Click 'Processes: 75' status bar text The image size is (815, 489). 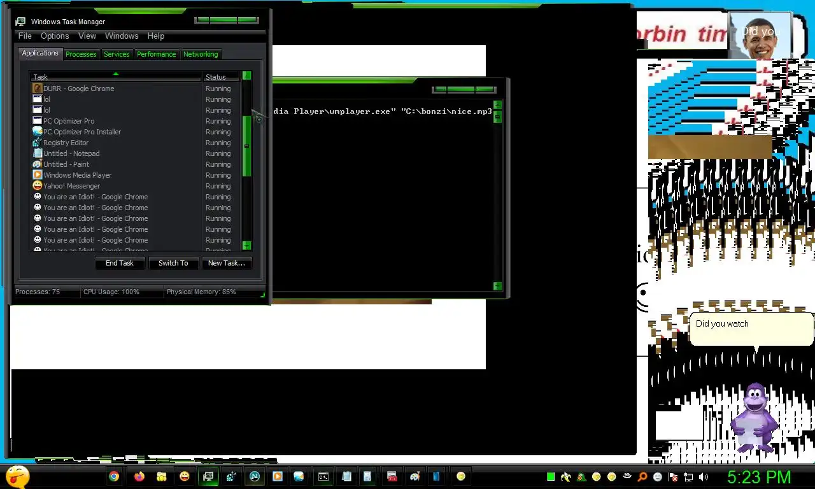pyautogui.click(x=38, y=292)
